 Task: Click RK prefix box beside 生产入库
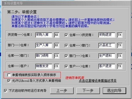(x=57, y=45)
